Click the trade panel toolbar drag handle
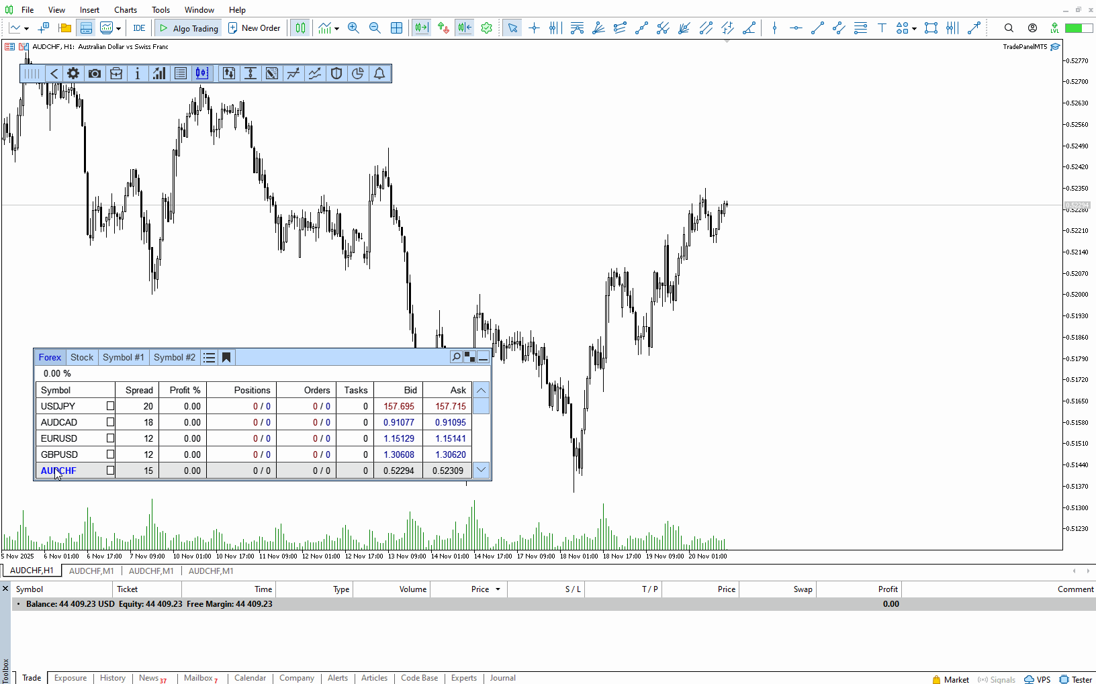 (32, 74)
